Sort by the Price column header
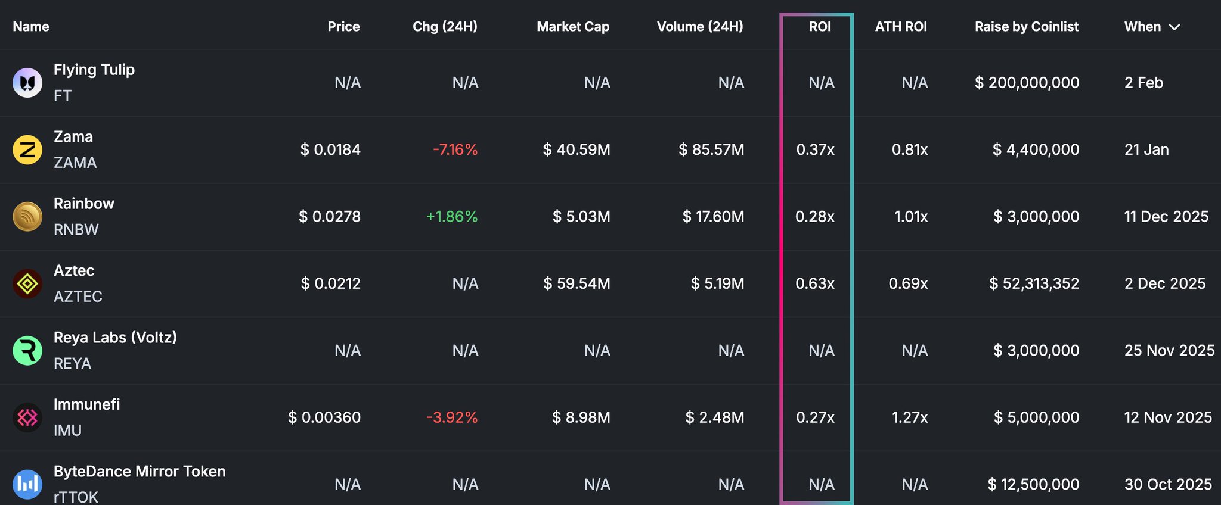 [343, 27]
